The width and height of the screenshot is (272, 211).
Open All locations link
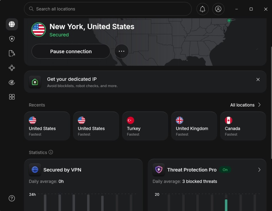(245, 105)
